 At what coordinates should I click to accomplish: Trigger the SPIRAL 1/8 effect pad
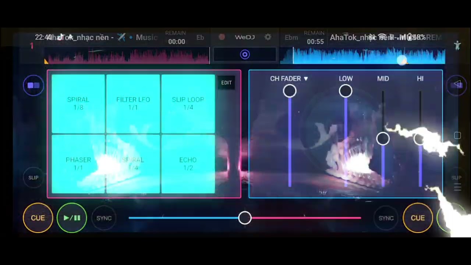click(78, 103)
